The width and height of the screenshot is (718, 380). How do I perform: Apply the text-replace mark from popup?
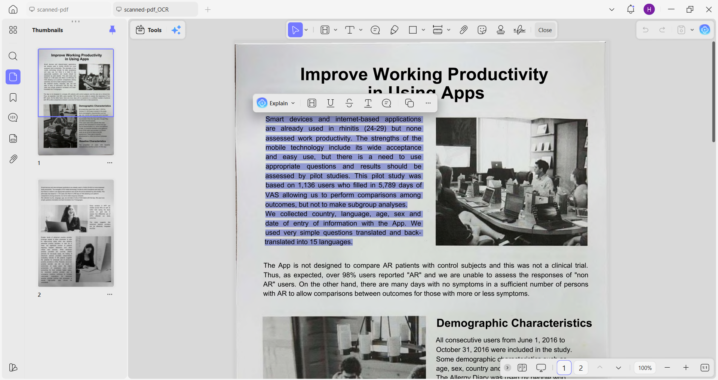pos(368,103)
